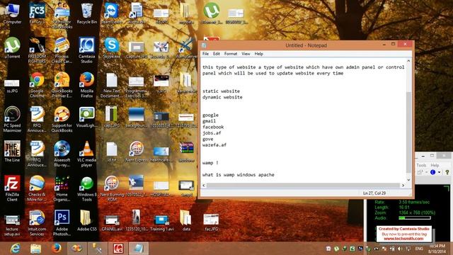
Task: Switch to Firefox on the taskbar
Action: [57, 249]
